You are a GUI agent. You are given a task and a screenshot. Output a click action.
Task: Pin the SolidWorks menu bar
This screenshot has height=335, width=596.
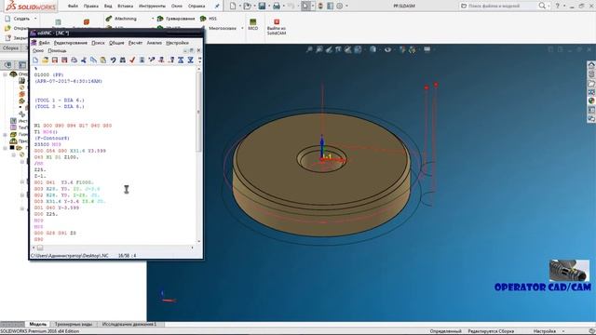click(217, 6)
